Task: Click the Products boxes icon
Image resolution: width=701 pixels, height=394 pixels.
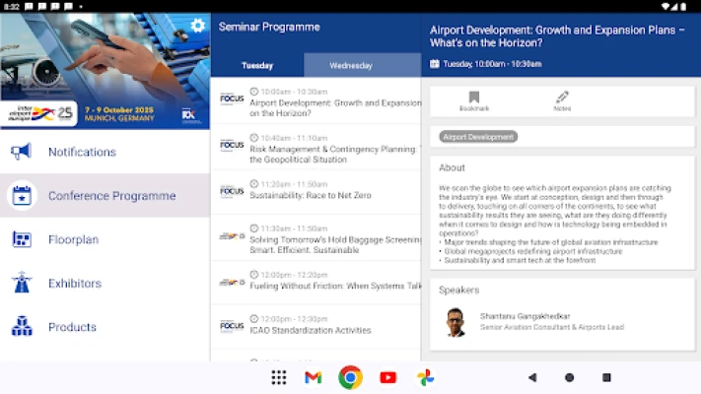Action: pyautogui.click(x=22, y=327)
